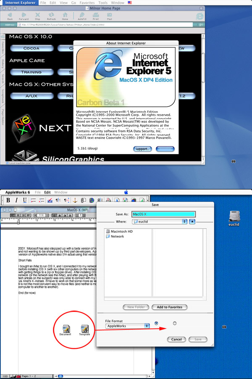This screenshot has width=252, height=379.
Task: Open the Where euclid location dropdown
Action: 160,221
